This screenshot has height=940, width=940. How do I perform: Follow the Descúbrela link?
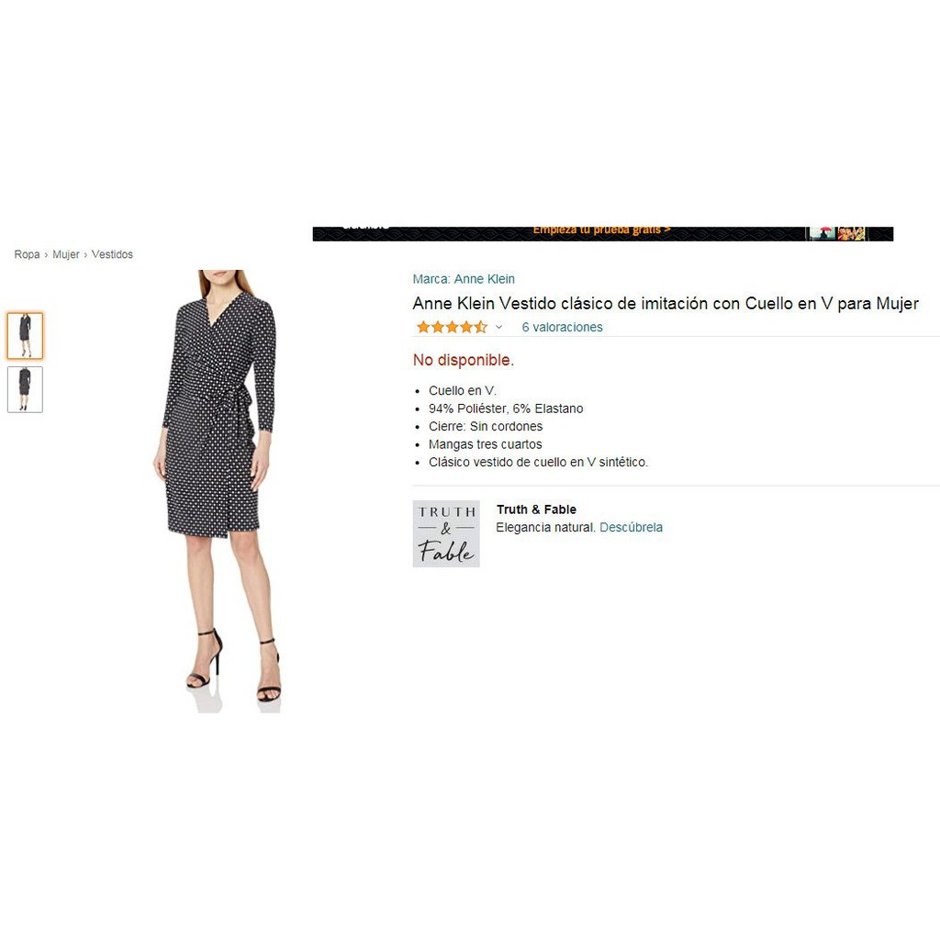click(x=631, y=528)
